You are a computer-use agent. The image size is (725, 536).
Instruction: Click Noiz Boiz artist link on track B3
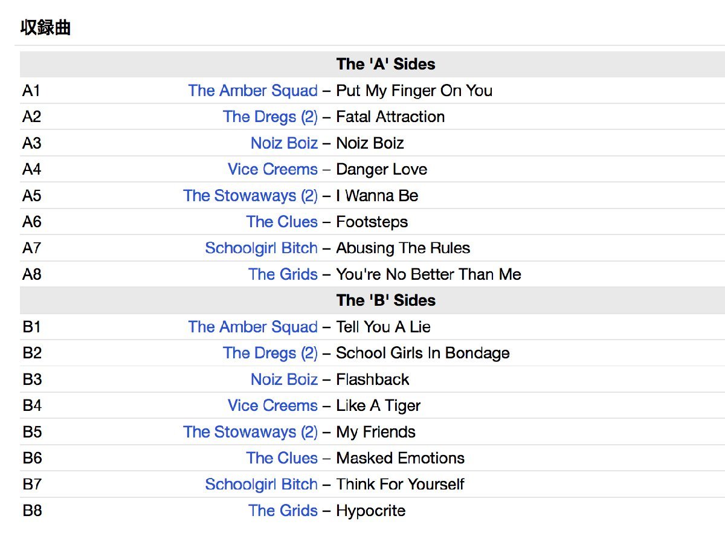284,379
